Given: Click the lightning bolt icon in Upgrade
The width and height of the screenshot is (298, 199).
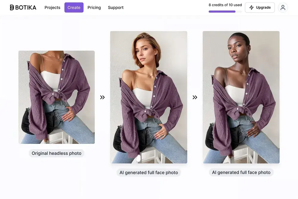Looking at the screenshot, I should (252, 7).
